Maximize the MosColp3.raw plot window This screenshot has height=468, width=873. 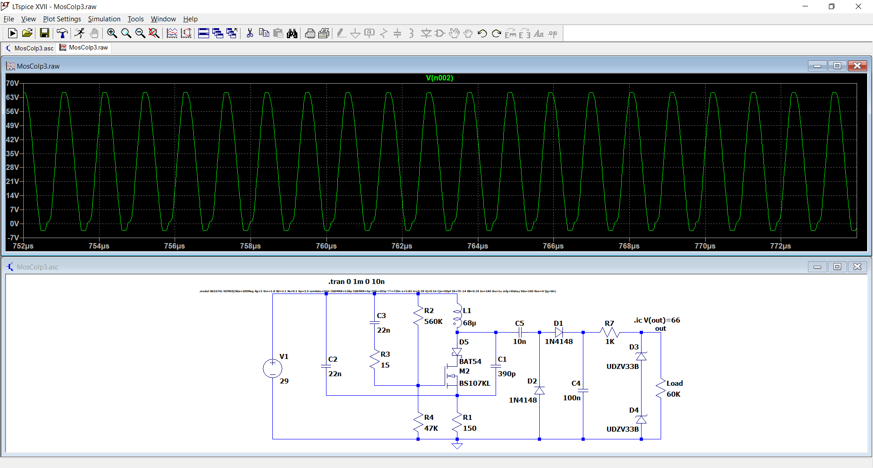(x=837, y=66)
